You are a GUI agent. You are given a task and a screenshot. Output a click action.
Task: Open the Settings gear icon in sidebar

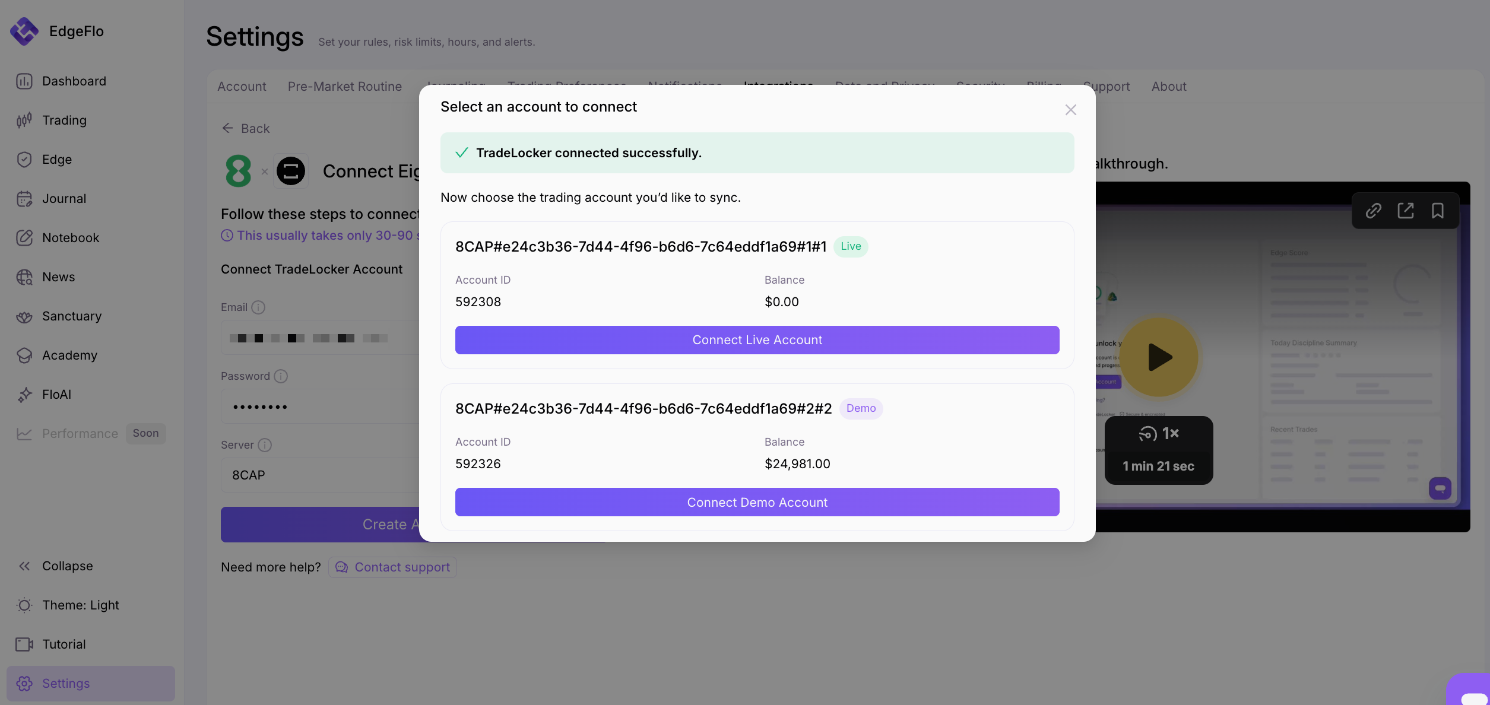click(x=24, y=684)
